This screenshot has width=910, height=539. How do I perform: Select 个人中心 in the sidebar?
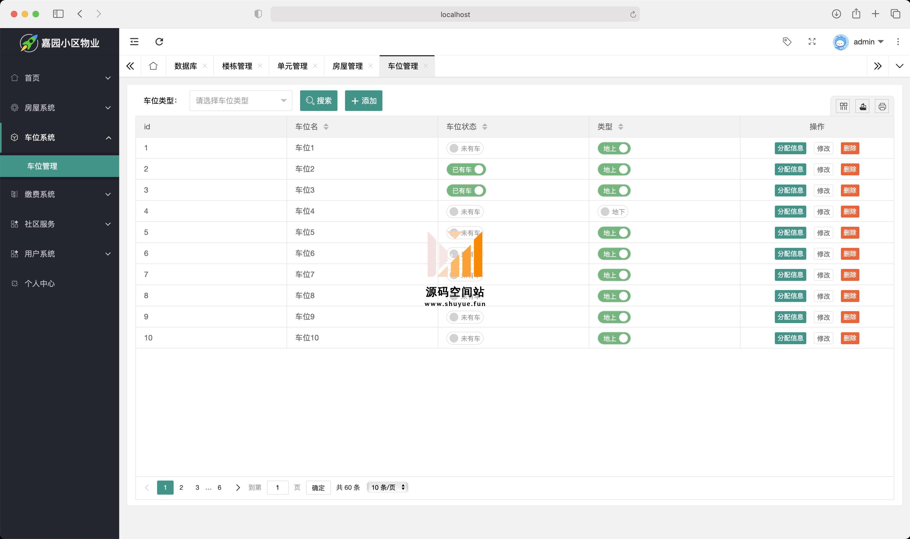coord(40,284)
